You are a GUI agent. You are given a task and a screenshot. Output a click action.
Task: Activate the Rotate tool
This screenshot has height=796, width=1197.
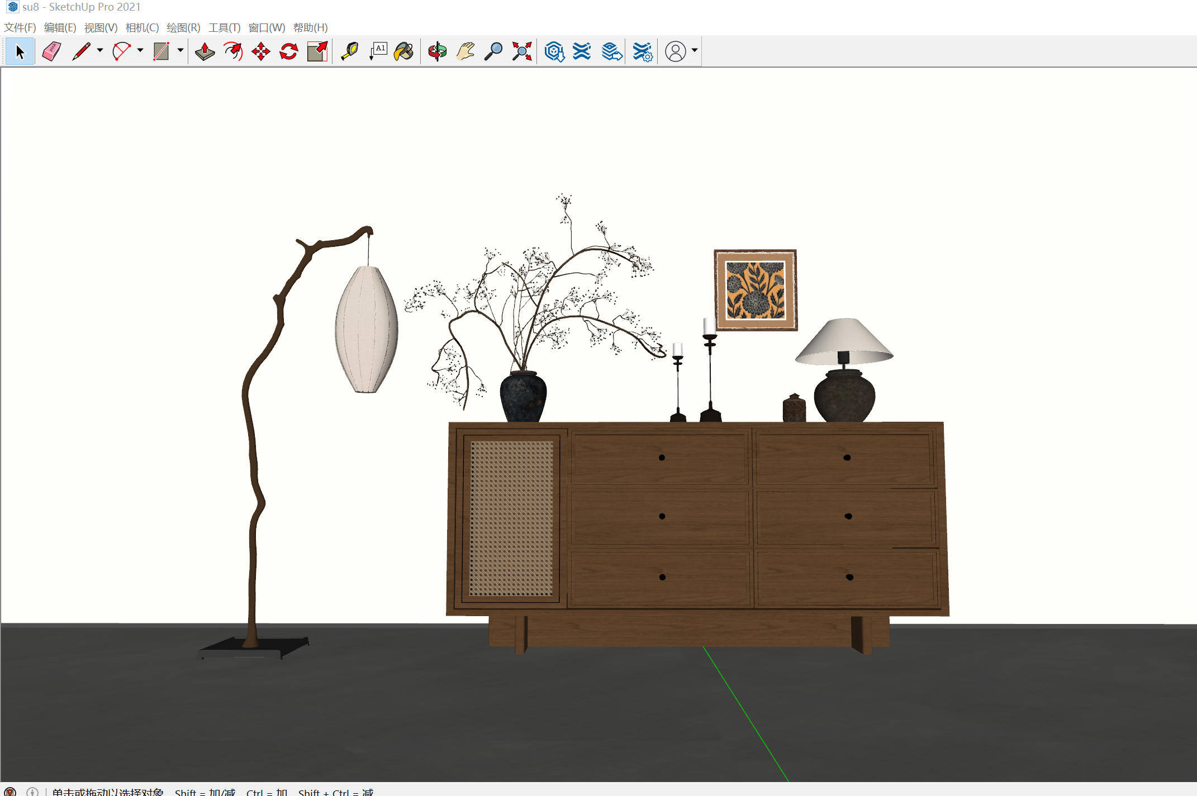(289, 51)
